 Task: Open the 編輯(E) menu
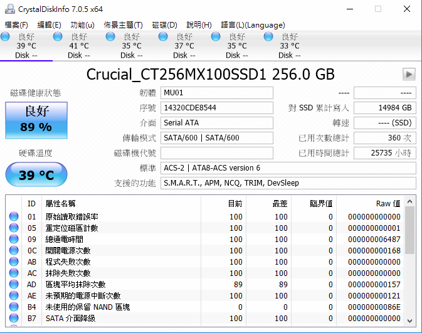(x=50, y=25)
